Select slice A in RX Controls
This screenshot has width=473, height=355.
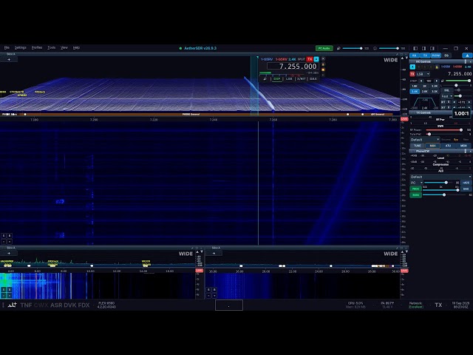(x=412, y=67)
